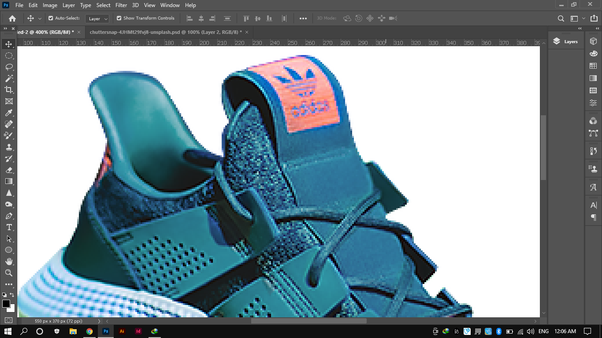Select the Lasso tool

(x=9, y=67)
